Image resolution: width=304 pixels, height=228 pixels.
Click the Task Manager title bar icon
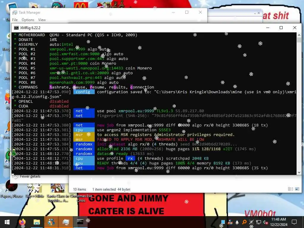(x=15, y=12)
